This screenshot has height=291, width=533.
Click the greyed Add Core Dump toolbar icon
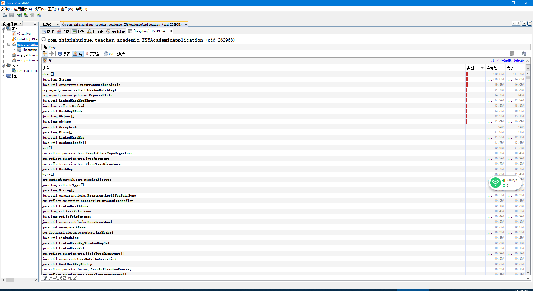click(32, 15)
